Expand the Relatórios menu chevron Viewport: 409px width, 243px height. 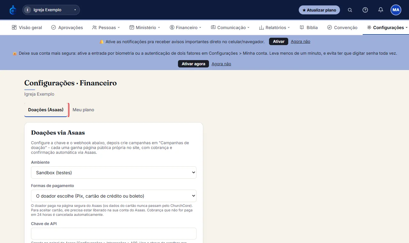(x=289, y=27)
